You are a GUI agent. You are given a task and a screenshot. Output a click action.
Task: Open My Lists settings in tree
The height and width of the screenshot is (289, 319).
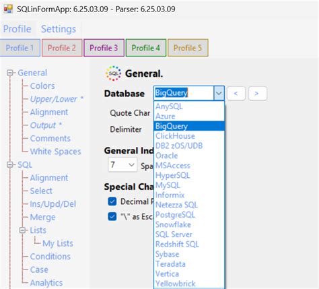[x=58, y=243]
